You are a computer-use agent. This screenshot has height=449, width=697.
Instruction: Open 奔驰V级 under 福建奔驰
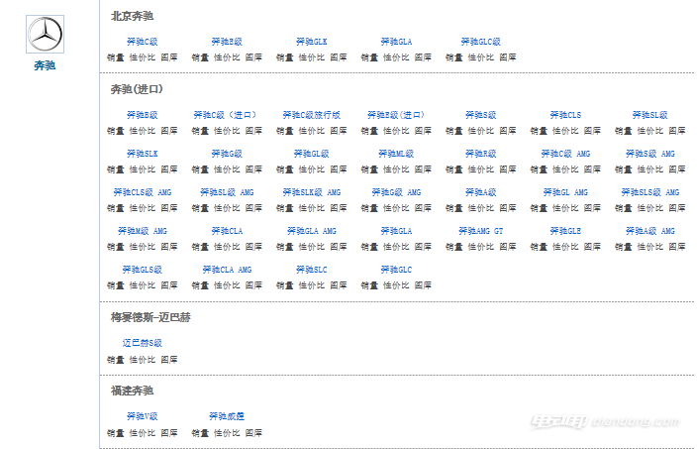click(142, 416)
